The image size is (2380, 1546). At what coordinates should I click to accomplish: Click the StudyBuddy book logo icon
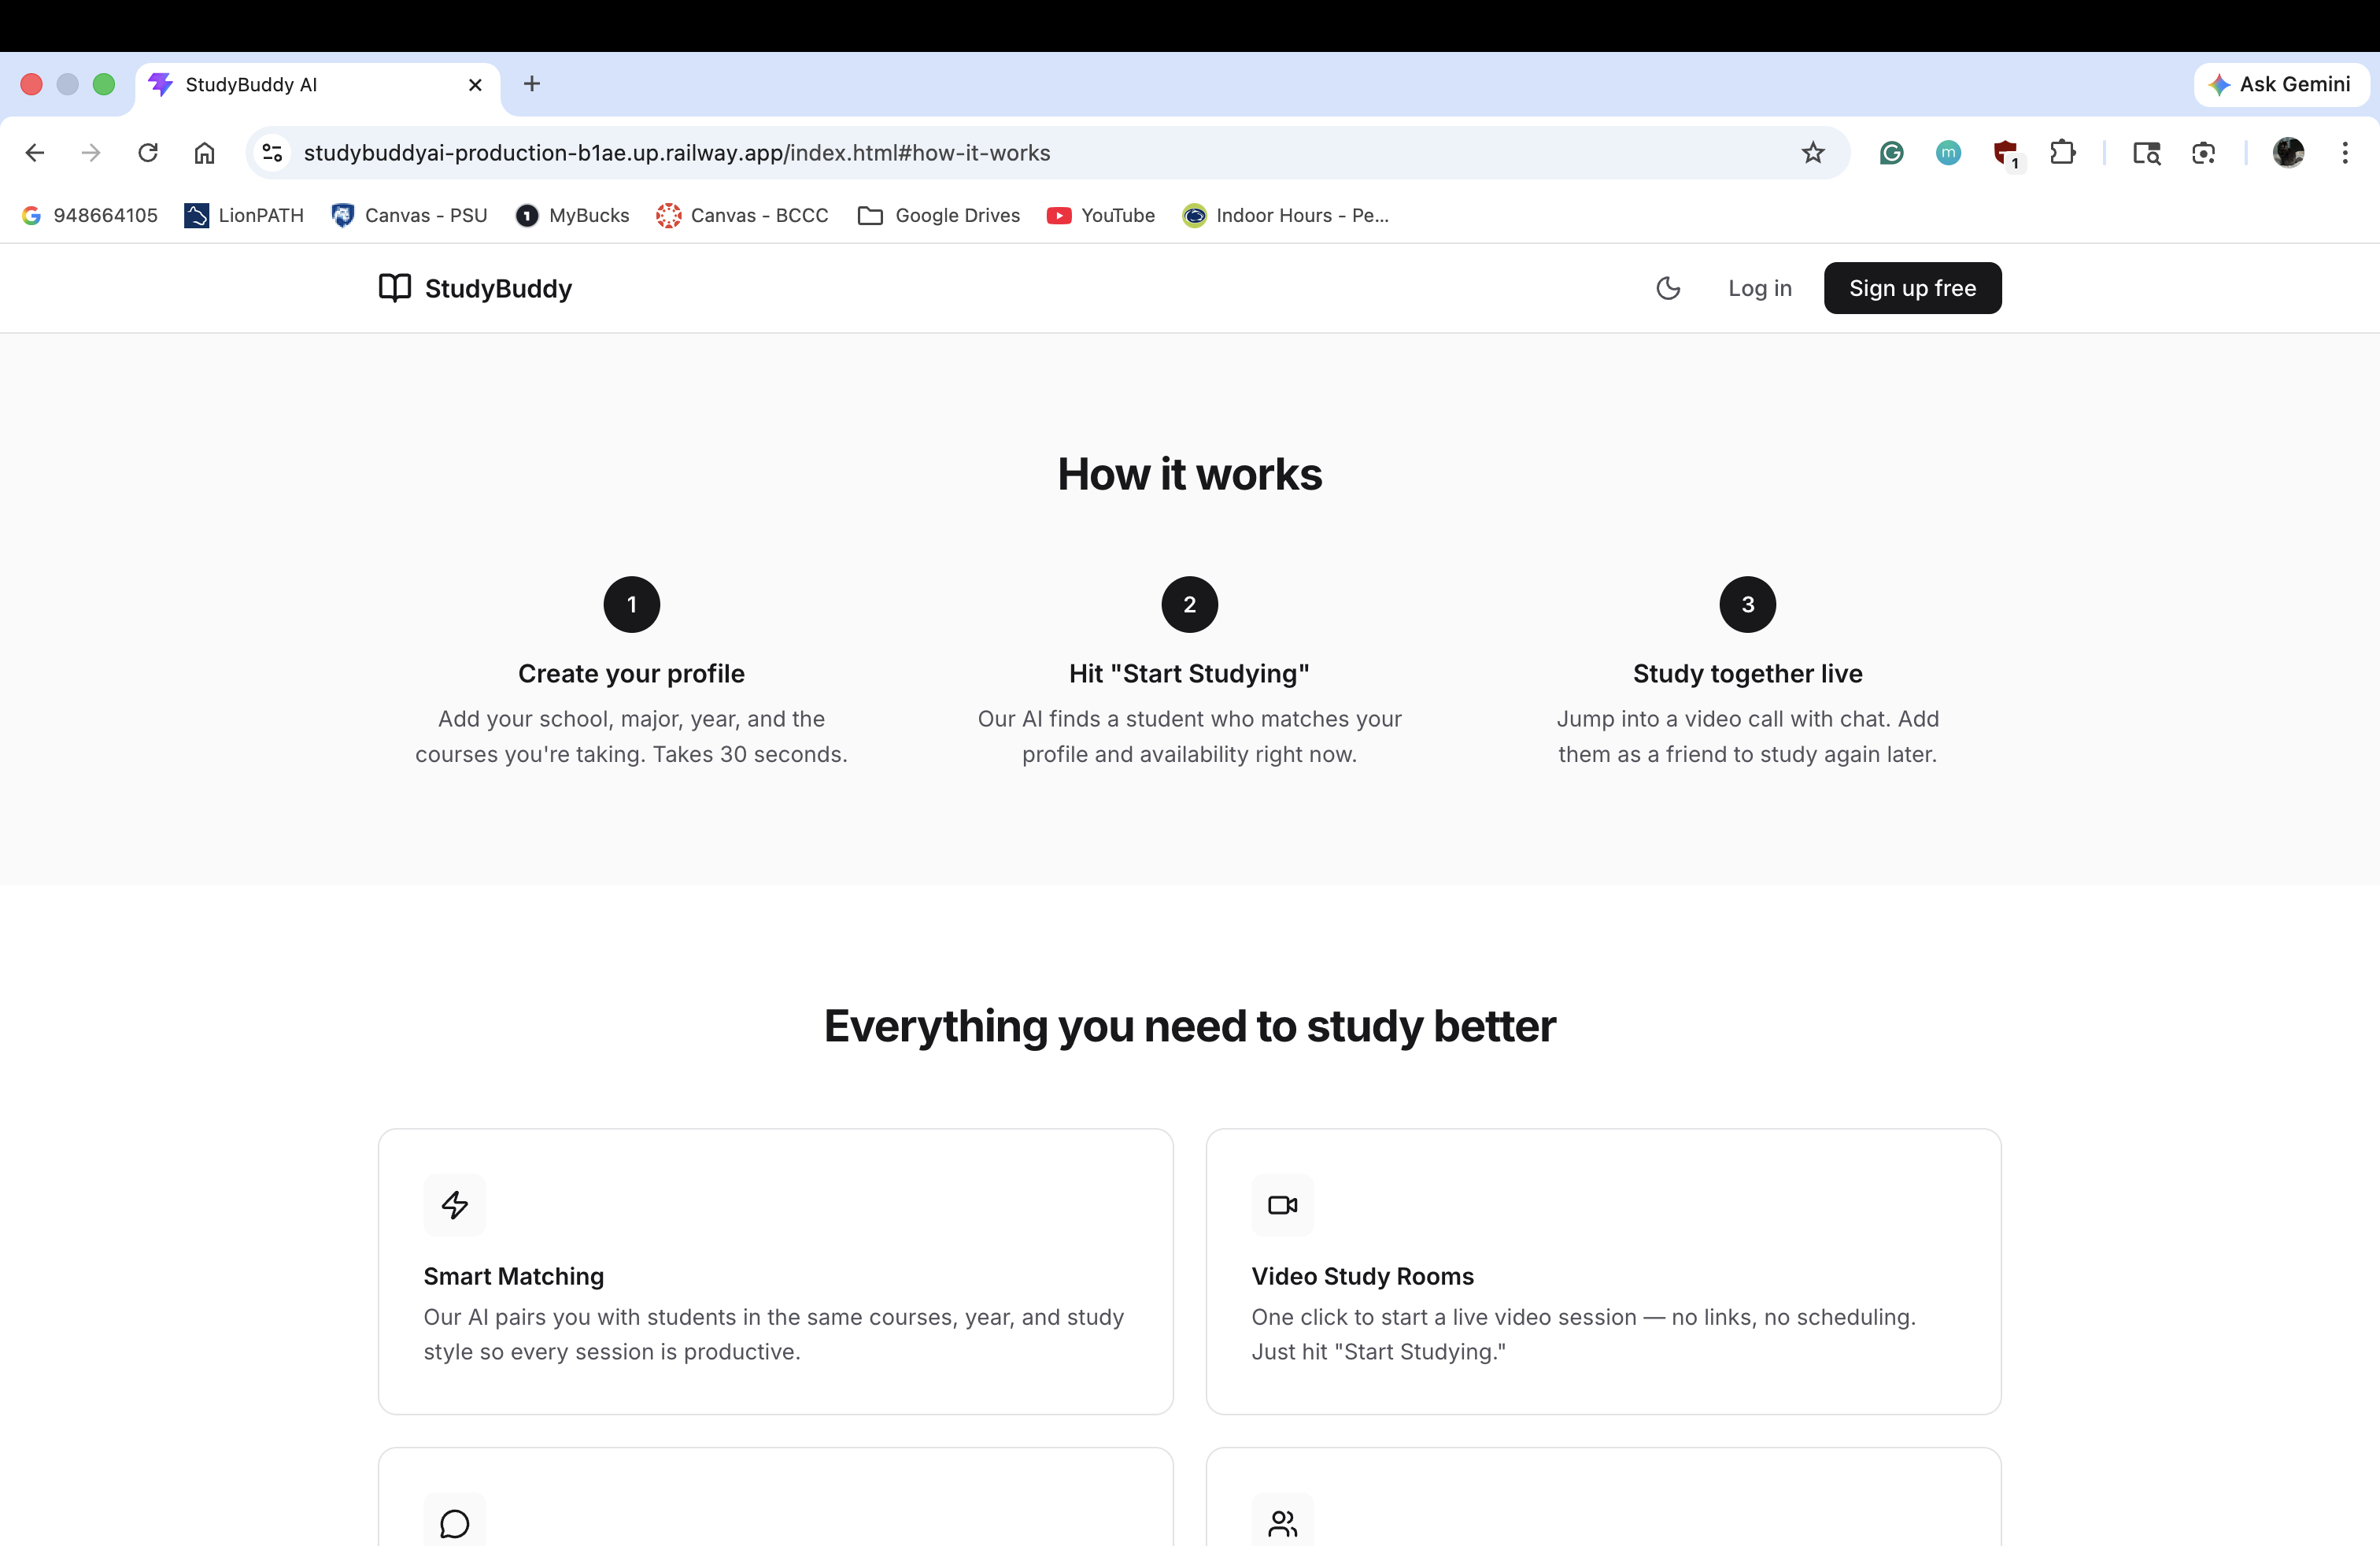[395, 288]
